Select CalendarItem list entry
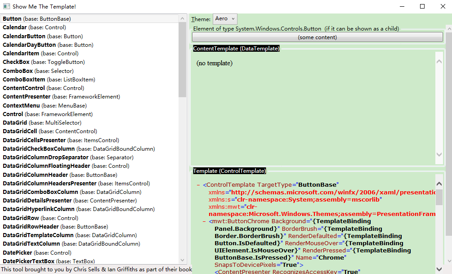Image resolution: width=452 pixels, height=274 pixels. coord(90,54)
